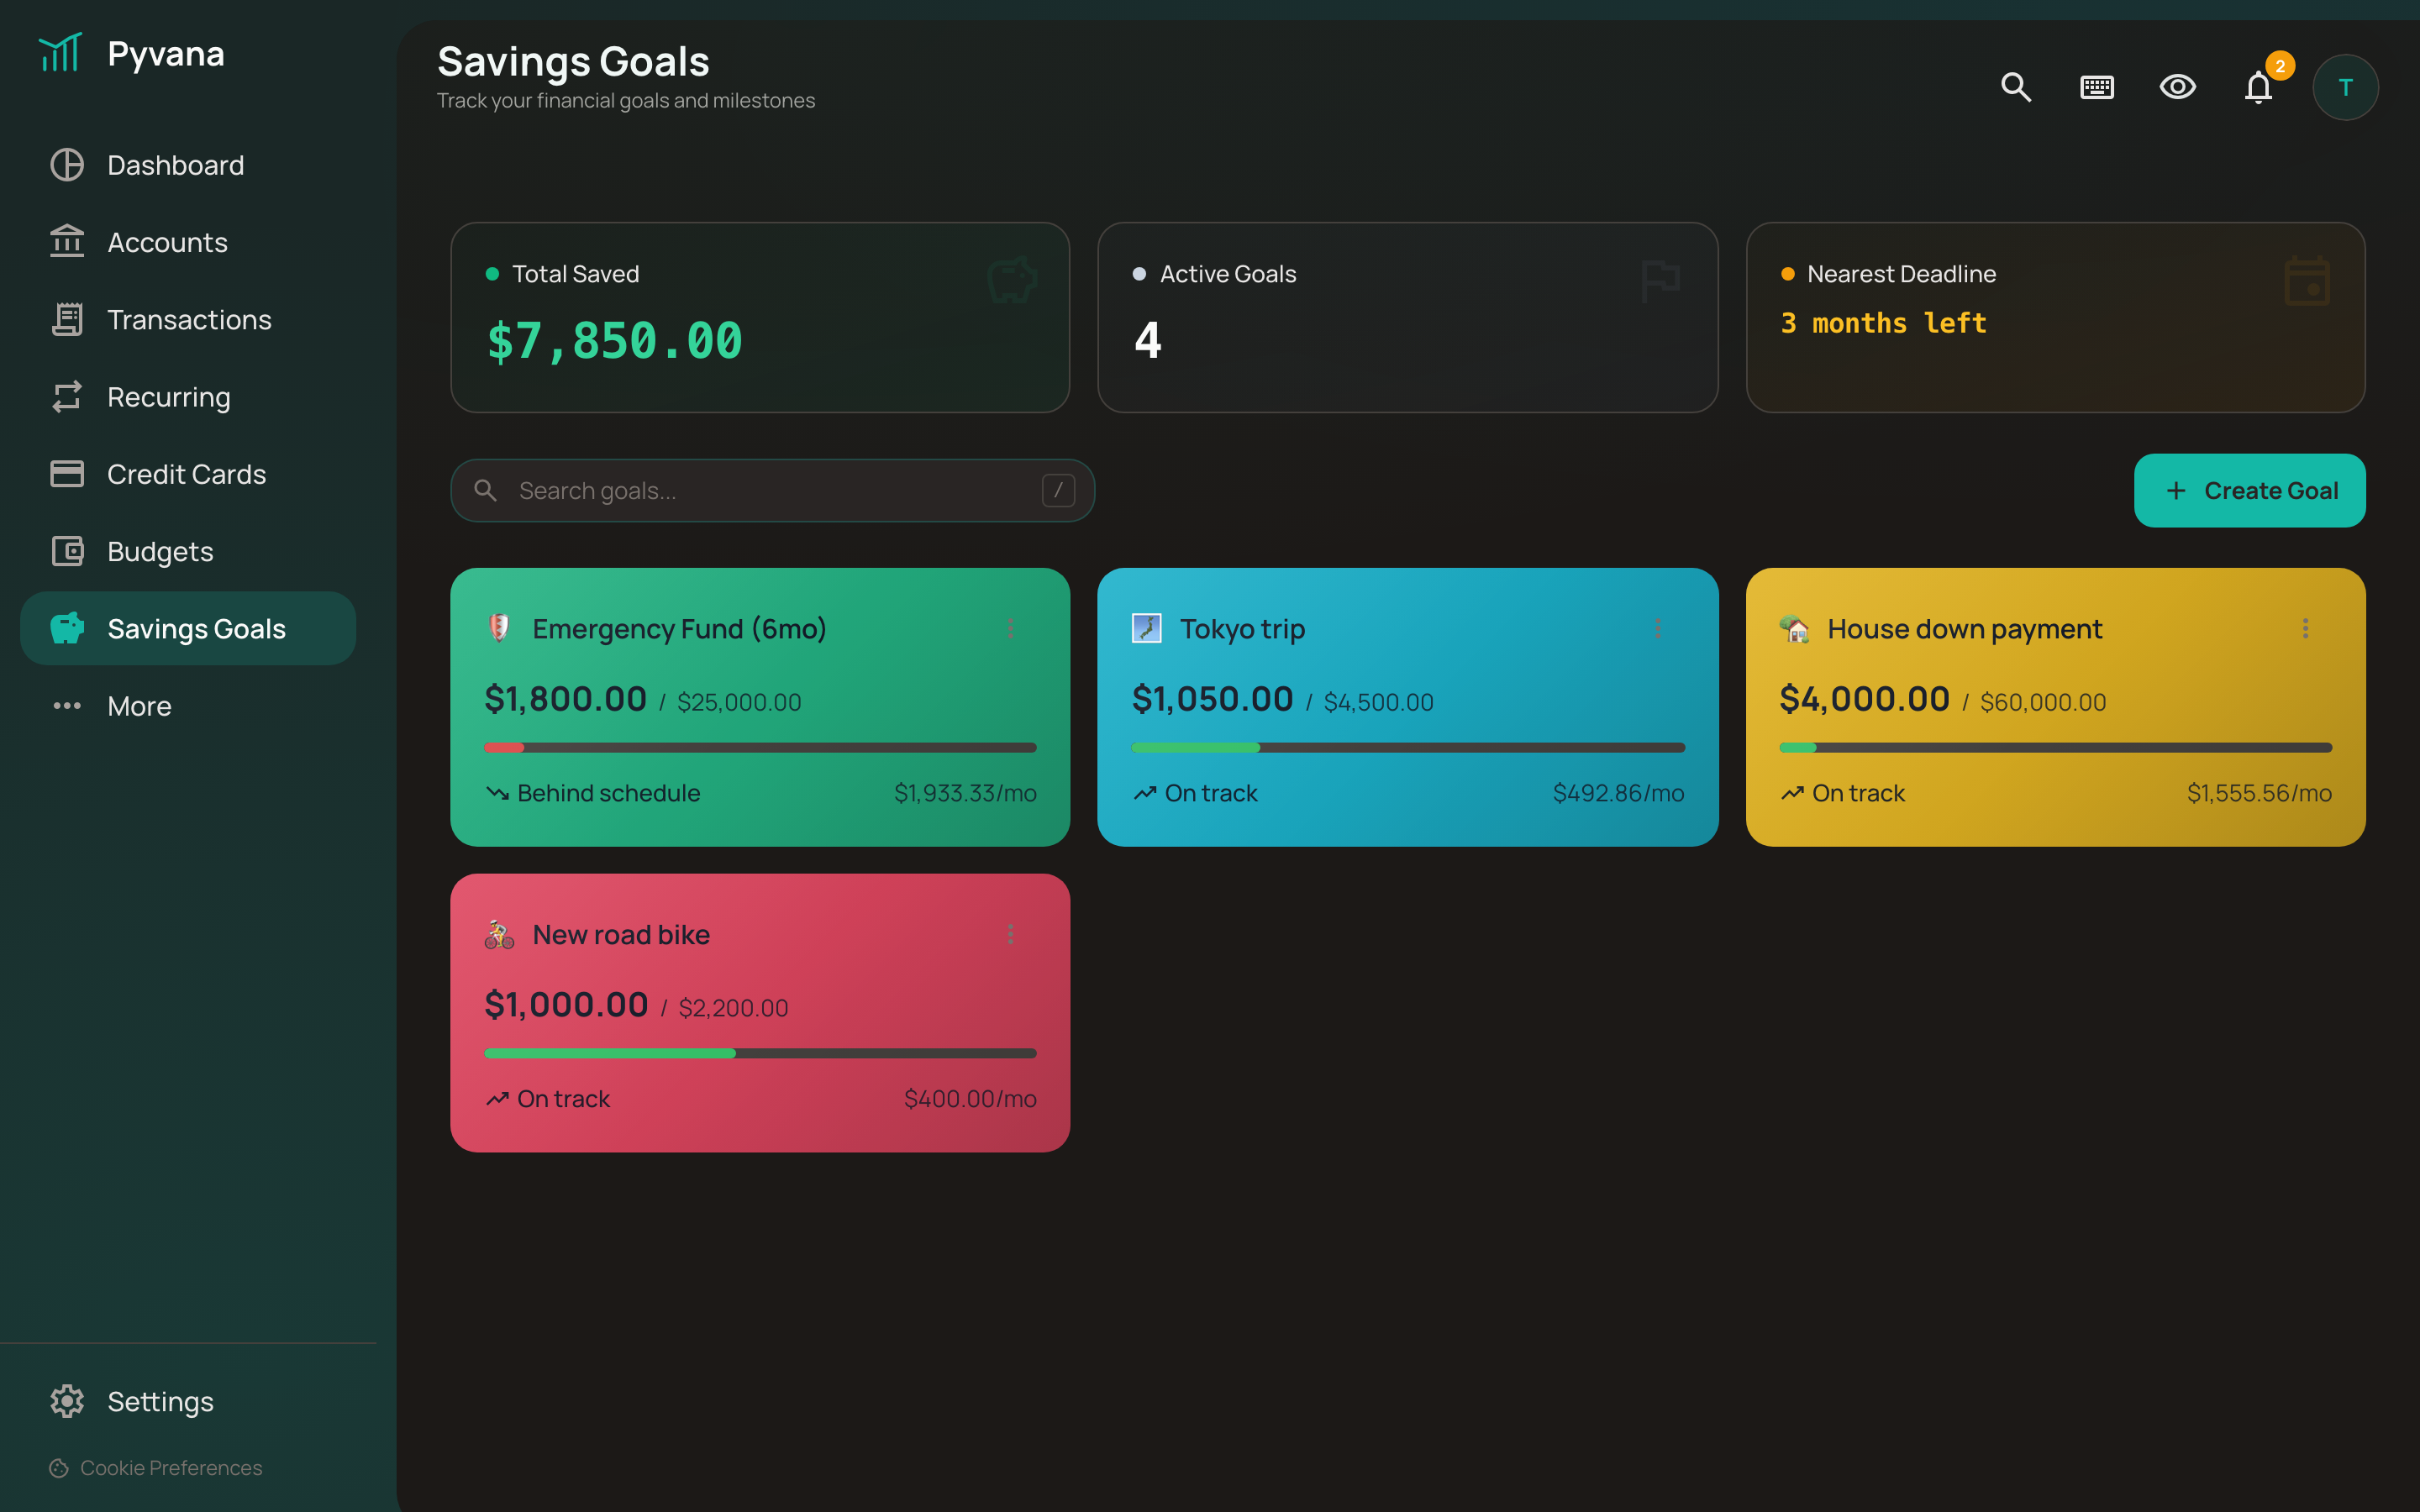Viewport: 2420px width, 1512px height.
Task: Click the Behind schedule trend icon
Action: (x=497, y=793)
